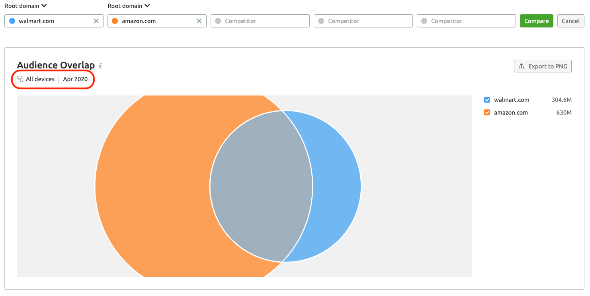This screenshot has height=296, width=590.
Task: Uncheck the walmart.com legend checkbox
Action: [x=487, y=100]
